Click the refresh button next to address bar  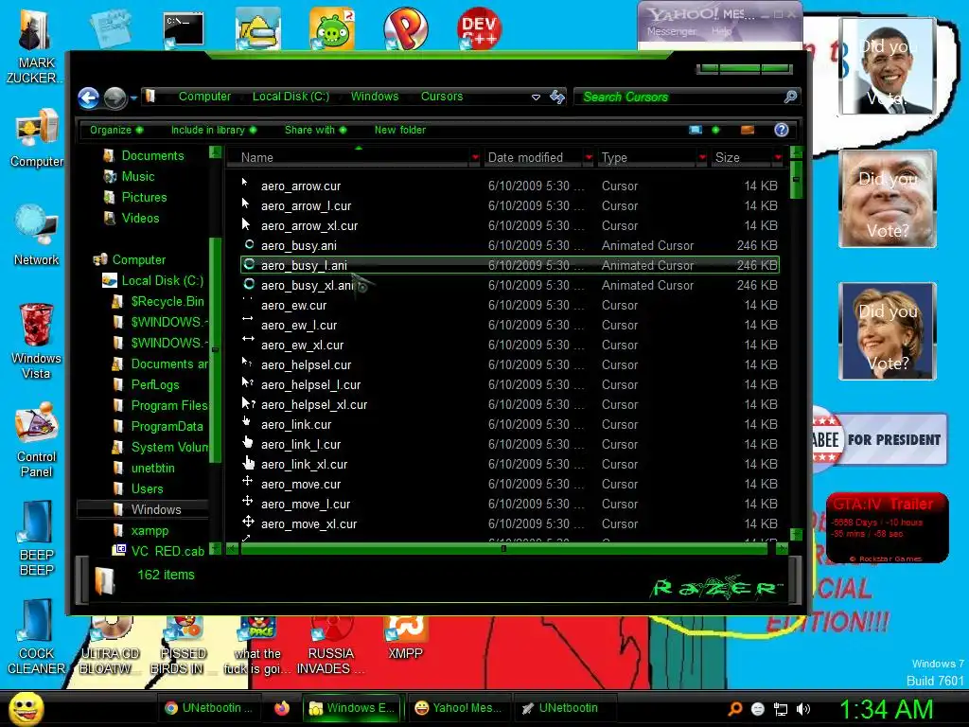coord(557,98)
